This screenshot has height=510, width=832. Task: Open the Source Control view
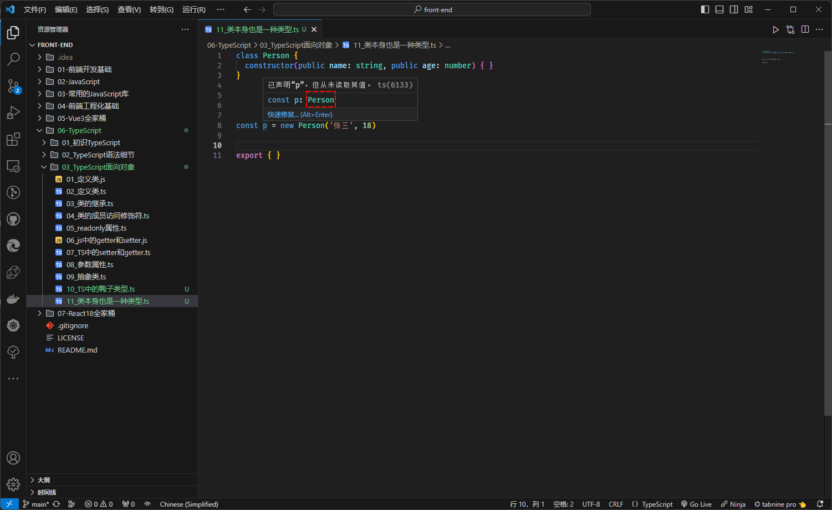pyautogui.click(x=13, y=86)
